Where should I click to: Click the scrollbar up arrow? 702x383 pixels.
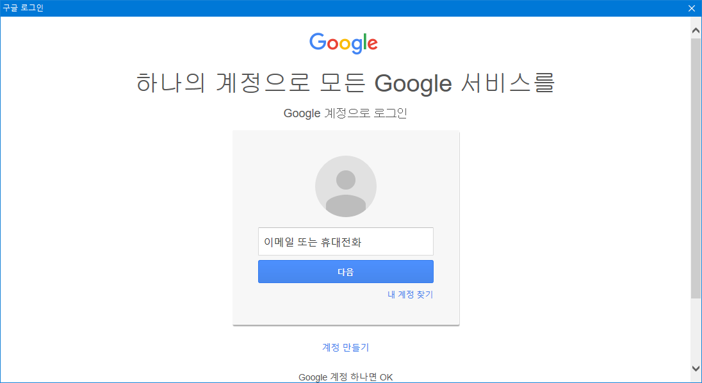696,31
